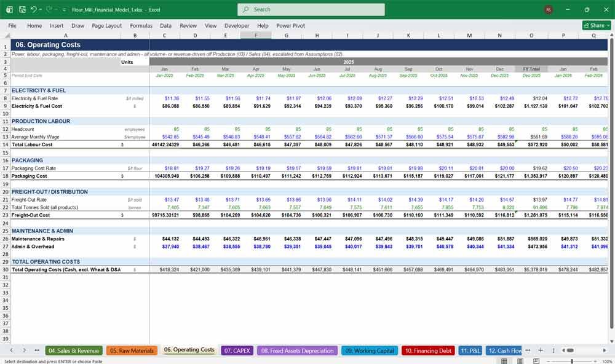Switch to the Home ribbon tab
This screenshot has height=364, width=615.
pos(34,25)
